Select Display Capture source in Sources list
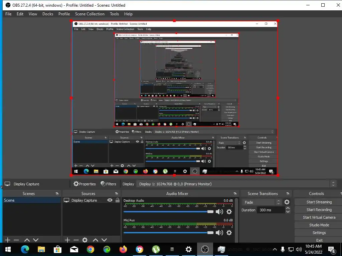 click(84, 200)
